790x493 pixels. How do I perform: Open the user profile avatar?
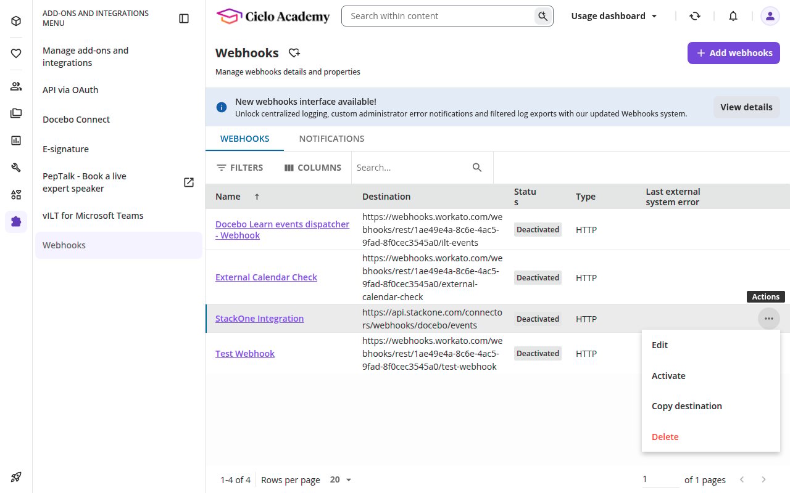pos(770,16)
